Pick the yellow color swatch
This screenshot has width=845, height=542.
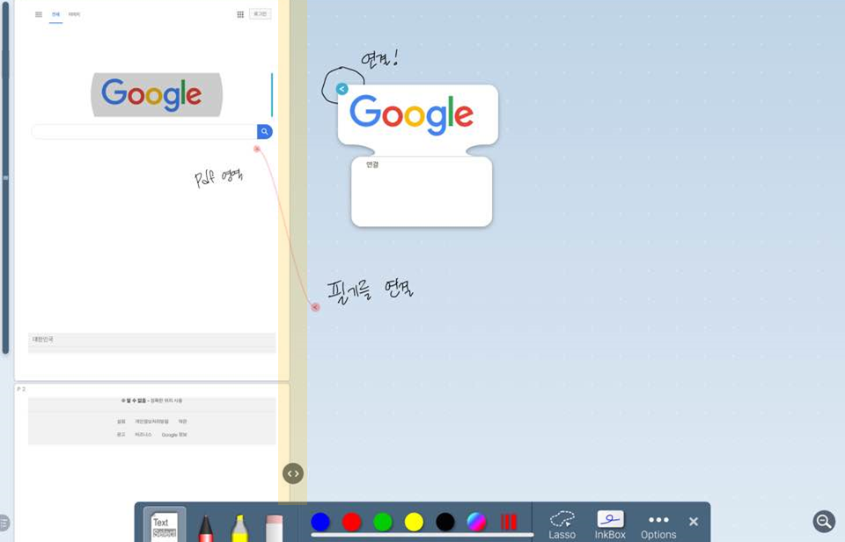[414, 522]
